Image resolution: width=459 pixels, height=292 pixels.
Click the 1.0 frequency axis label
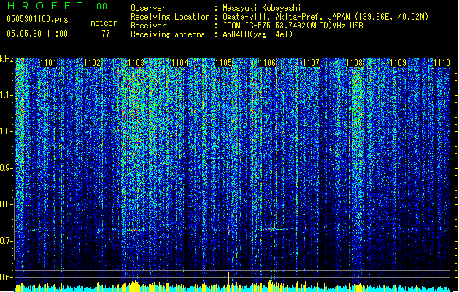pyautogui.click(x=7, y=131)
